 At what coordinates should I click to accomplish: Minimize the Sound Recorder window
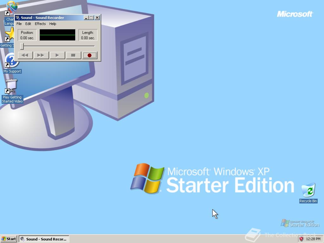click(86, 18)
